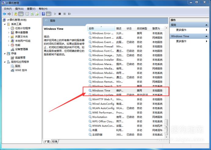This screenshot has width=211, height=150.
Task: Click the services list scroll down arrow
Action: click(x=166, y=137)
